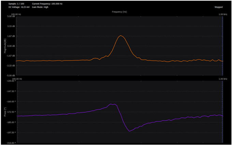Click the -5.00 dB axis tick label
Screen dimensions: 232x145
tap(11, 76)
